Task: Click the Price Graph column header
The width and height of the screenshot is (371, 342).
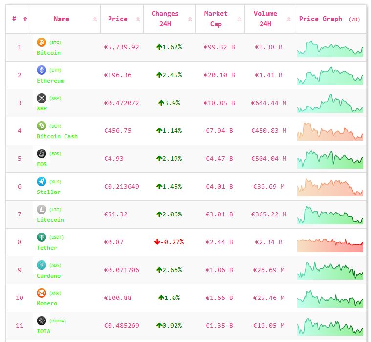Action: click(321, 19)
